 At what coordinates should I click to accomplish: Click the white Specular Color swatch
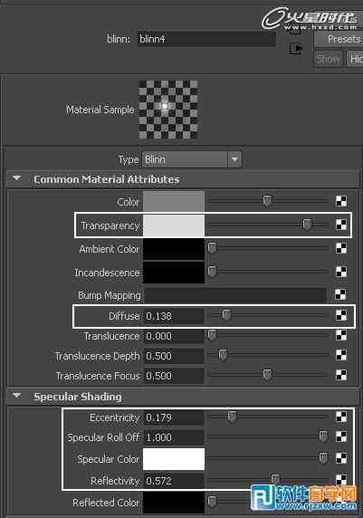click(x=174, y=459)
